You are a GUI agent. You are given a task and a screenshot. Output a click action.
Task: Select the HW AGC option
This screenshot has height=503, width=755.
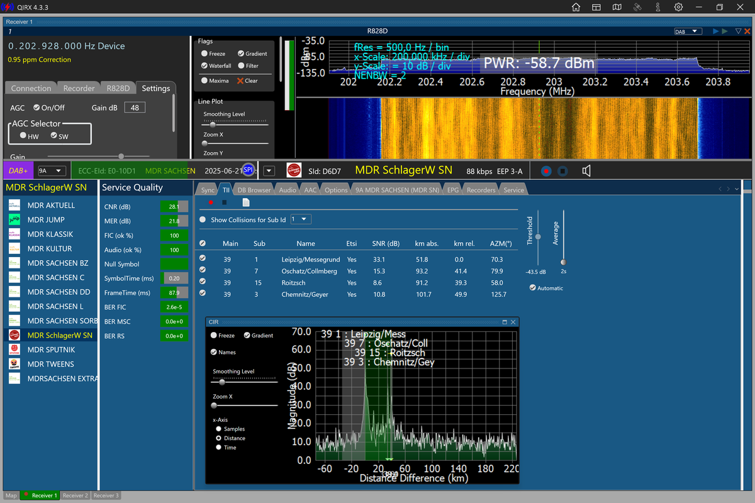pos(23,136)
